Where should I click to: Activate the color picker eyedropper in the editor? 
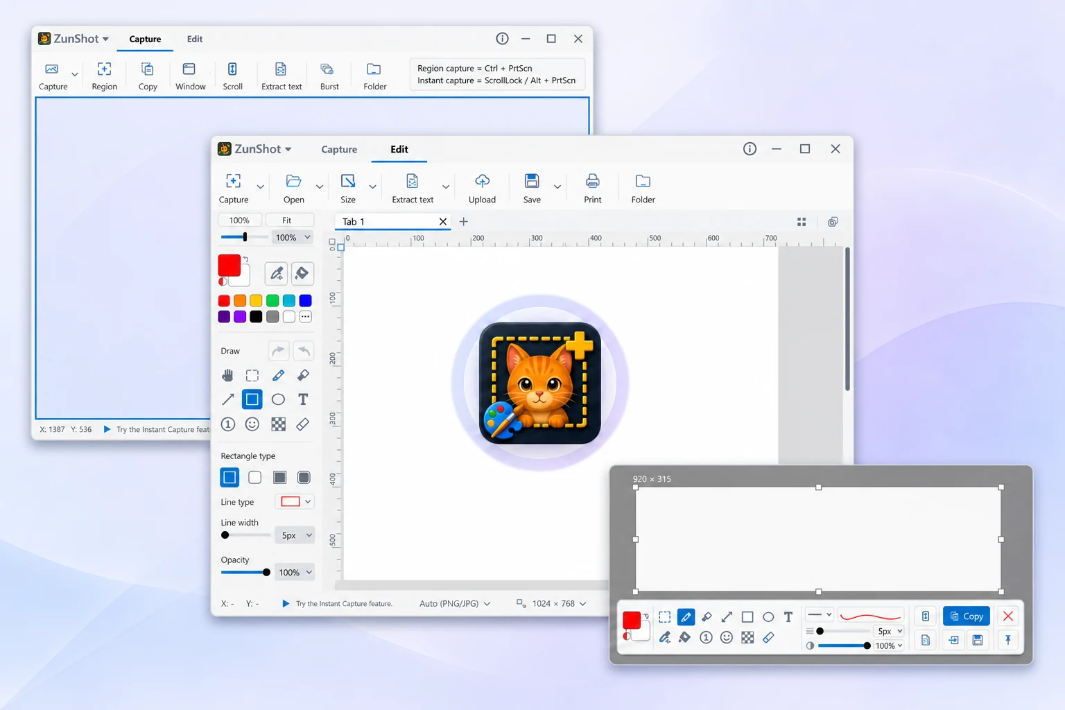(x=277, y=273)
